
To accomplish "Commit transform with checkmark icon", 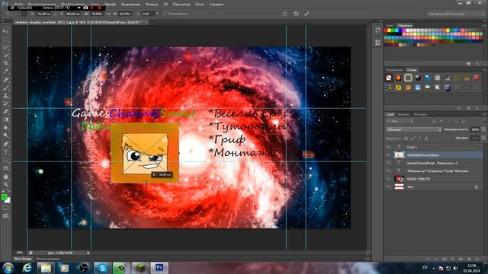I will click(x=307, y=14).
